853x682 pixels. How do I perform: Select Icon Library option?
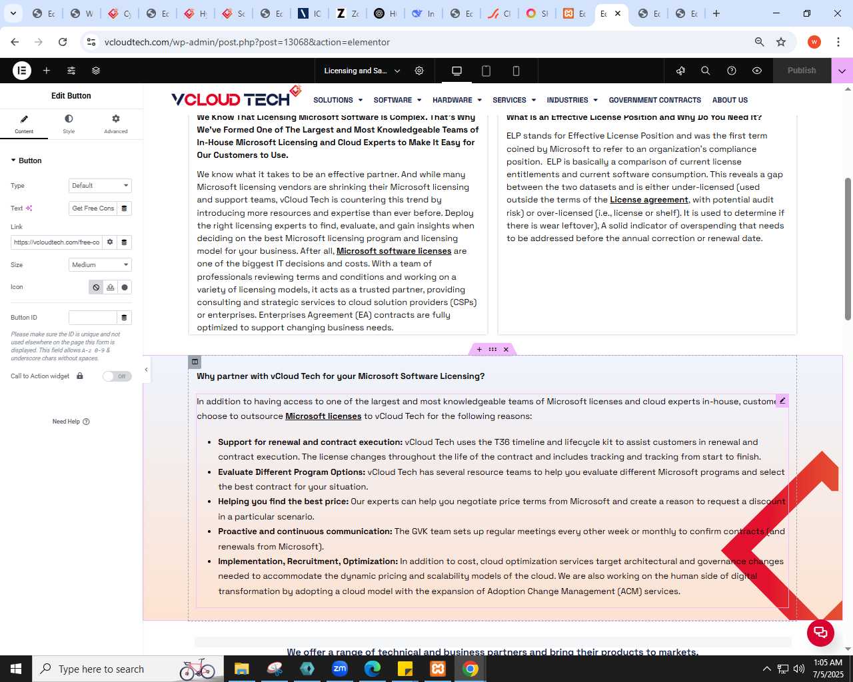125,288
